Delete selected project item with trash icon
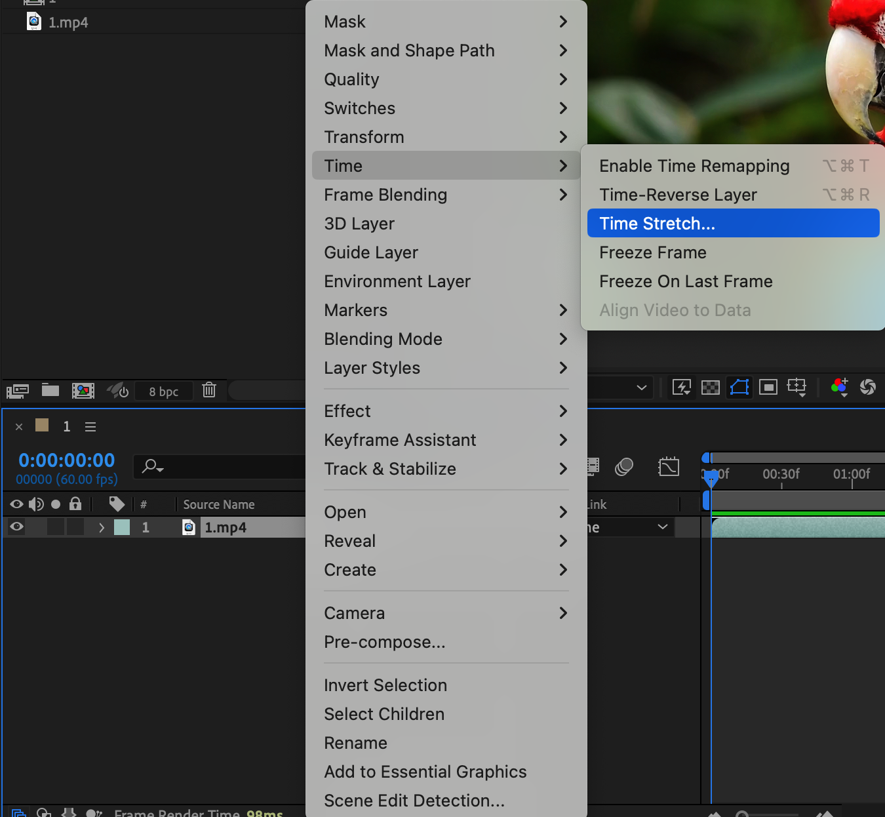This screenshot has height=817, width=885. point(209,390)
